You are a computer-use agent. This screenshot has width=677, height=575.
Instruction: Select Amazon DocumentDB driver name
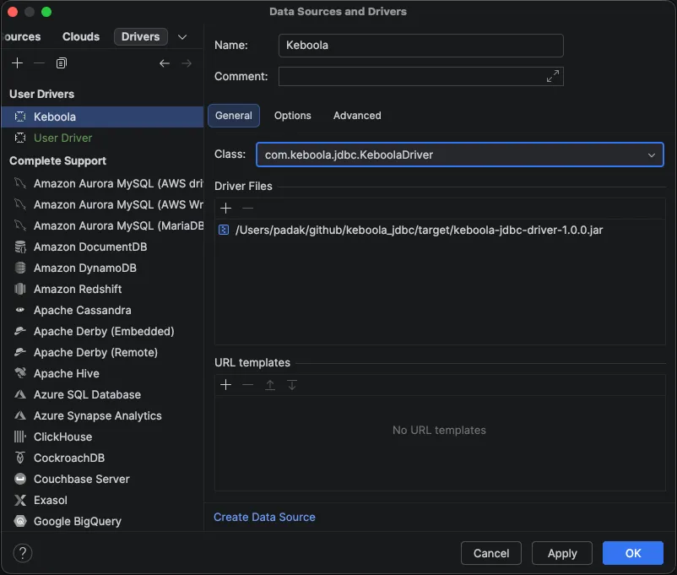(x=90, y=247)
